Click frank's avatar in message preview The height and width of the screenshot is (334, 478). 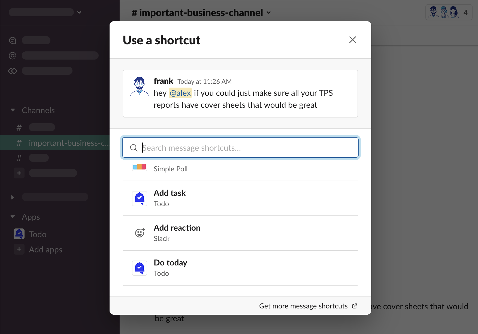tap(140, 86)
